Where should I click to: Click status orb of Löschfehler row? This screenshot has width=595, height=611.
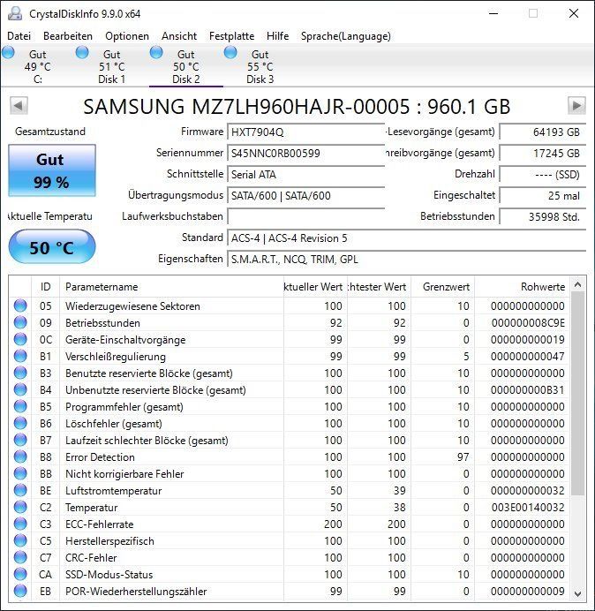click(x=20, y=423)
